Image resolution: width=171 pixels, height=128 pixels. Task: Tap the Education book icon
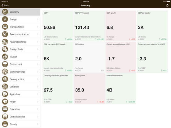[x=5, y=109]
